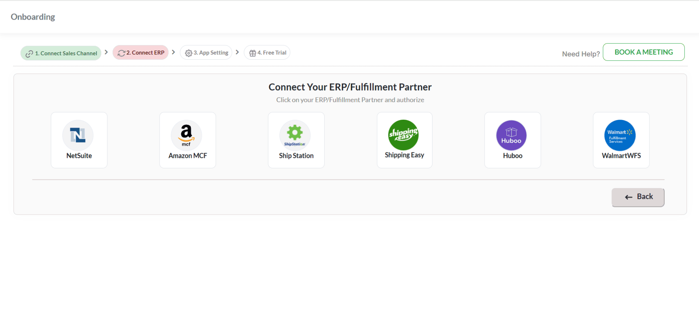Select the Shipping Easy label
The height and width of the screenshot is (331, 699).
click(x=404, y=155)
